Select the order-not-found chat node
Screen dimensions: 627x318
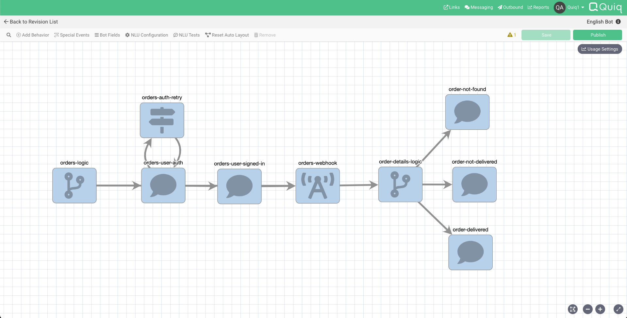467,112
